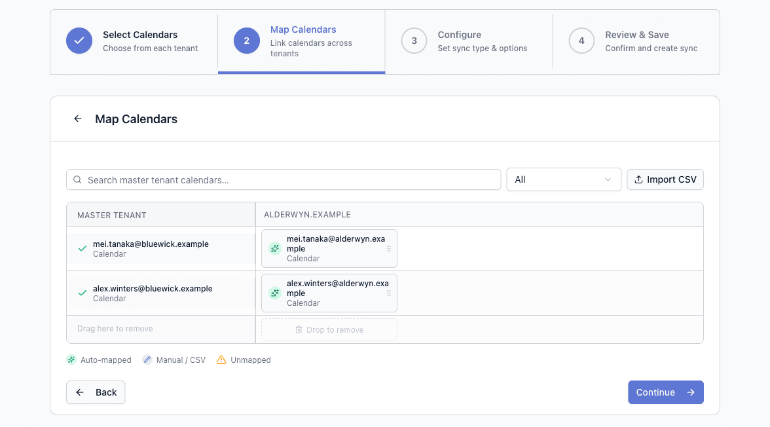Open the Map Calendars step tab
The image size is (770, 427).
pyautogui.click(x=301, y=42)
